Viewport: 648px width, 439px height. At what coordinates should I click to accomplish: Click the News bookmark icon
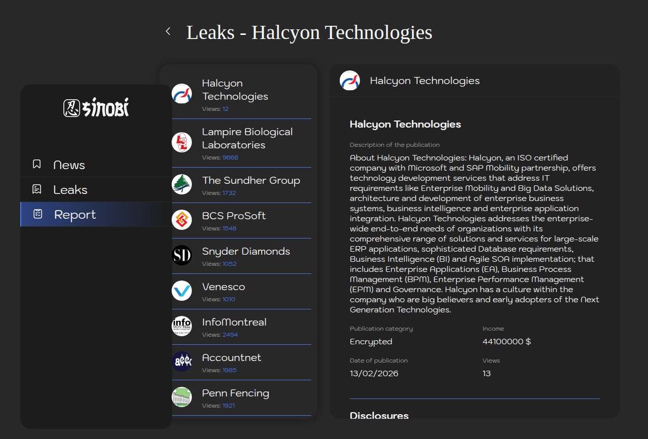(x=37, y=164)
